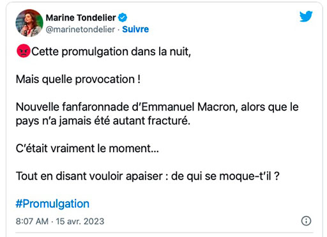Click the 'Mais quelle provocation !' sentence

click(78, 79)
